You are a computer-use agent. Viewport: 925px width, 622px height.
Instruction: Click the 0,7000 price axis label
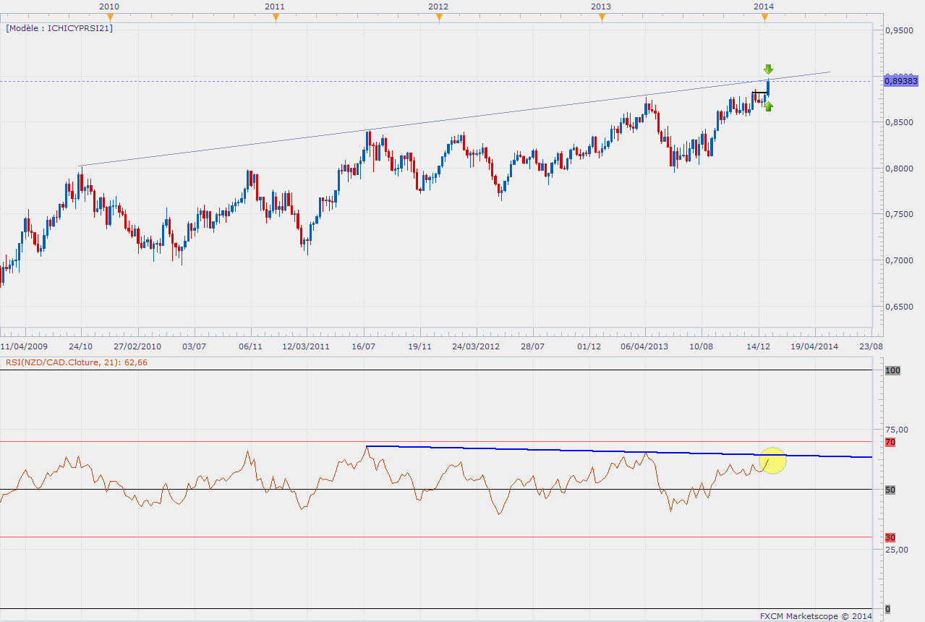tap(900, 260)
